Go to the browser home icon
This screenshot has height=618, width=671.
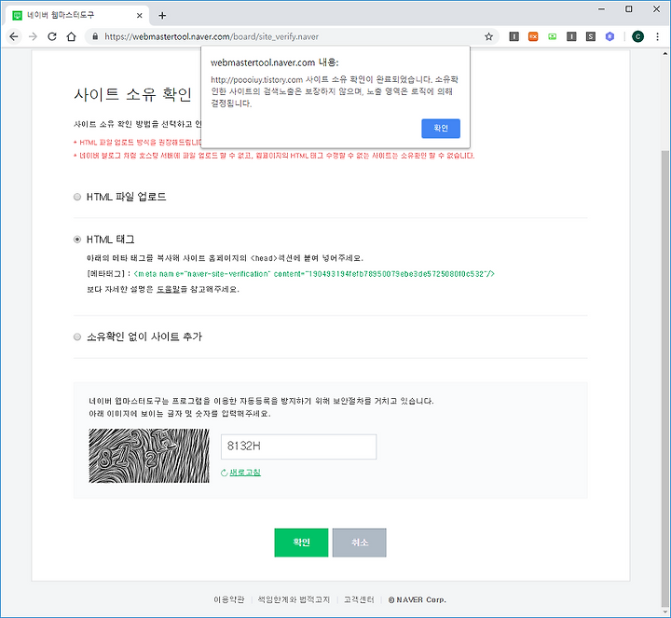coord(72,36)
